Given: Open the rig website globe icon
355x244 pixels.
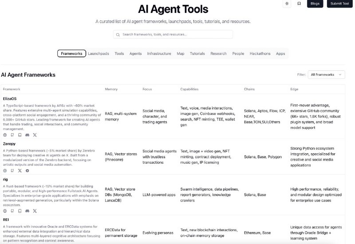Looking at the screenshot, I should (5, 211).
